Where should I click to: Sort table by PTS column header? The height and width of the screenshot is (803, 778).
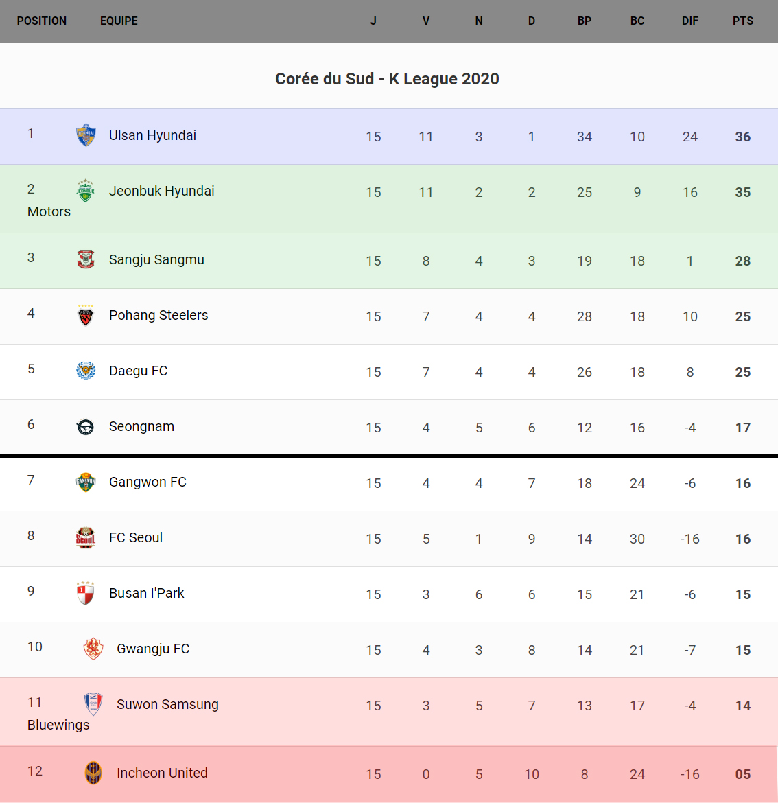[742, 21]
